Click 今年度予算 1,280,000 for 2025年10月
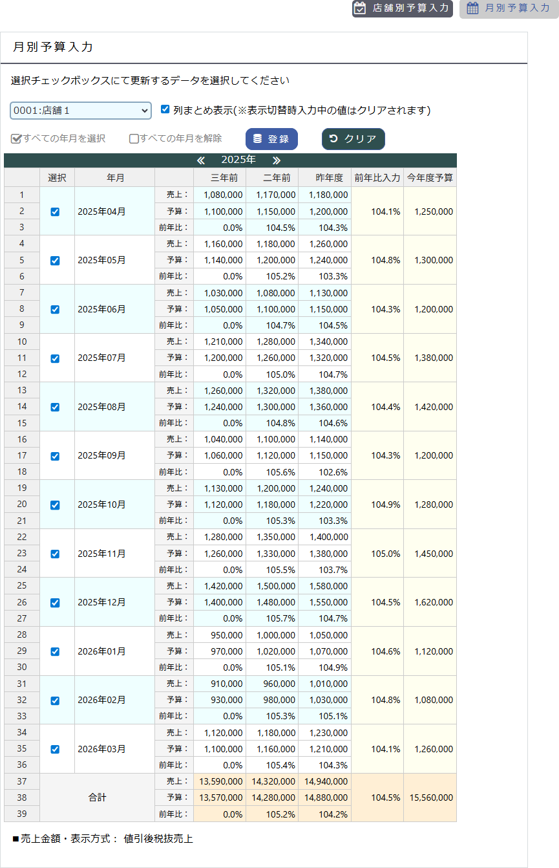This screenshot has width=559, height=868. [430, 505]
